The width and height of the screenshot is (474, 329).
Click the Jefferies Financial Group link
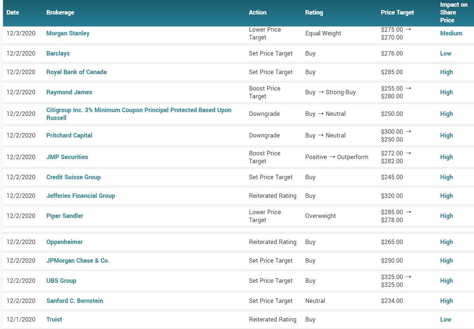point(81,196)
